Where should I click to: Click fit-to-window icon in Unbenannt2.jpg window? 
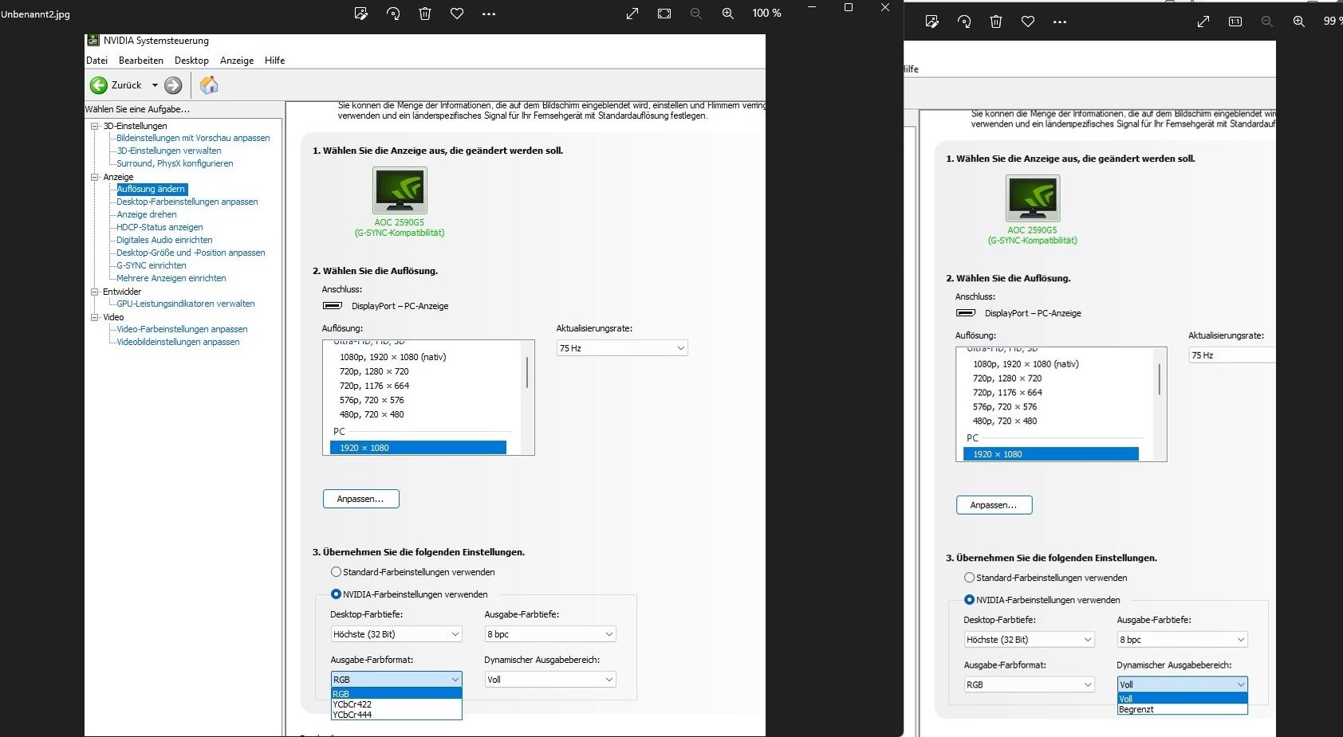pyautogui.click(x=664, y=14)
